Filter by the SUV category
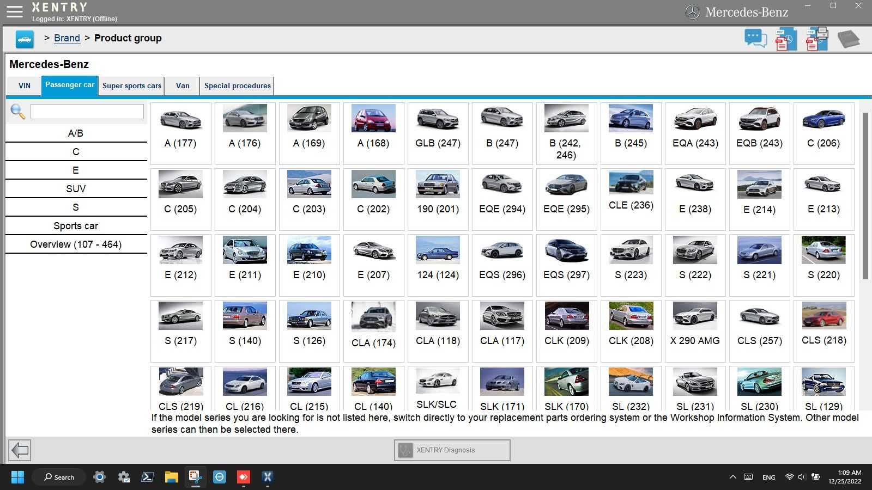Viewport: 872px width, 490px height. [76, 189]
